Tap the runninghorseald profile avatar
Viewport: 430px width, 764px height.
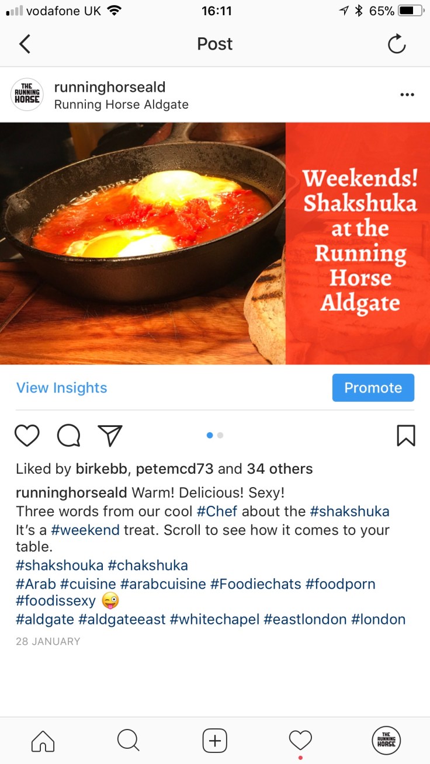[x=27, y=95]
